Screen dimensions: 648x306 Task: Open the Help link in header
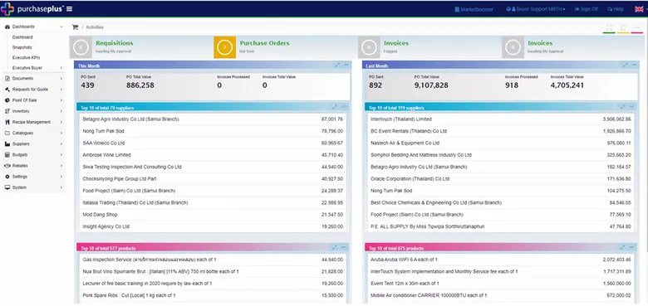pyautogui.click(x=616, y=9)
